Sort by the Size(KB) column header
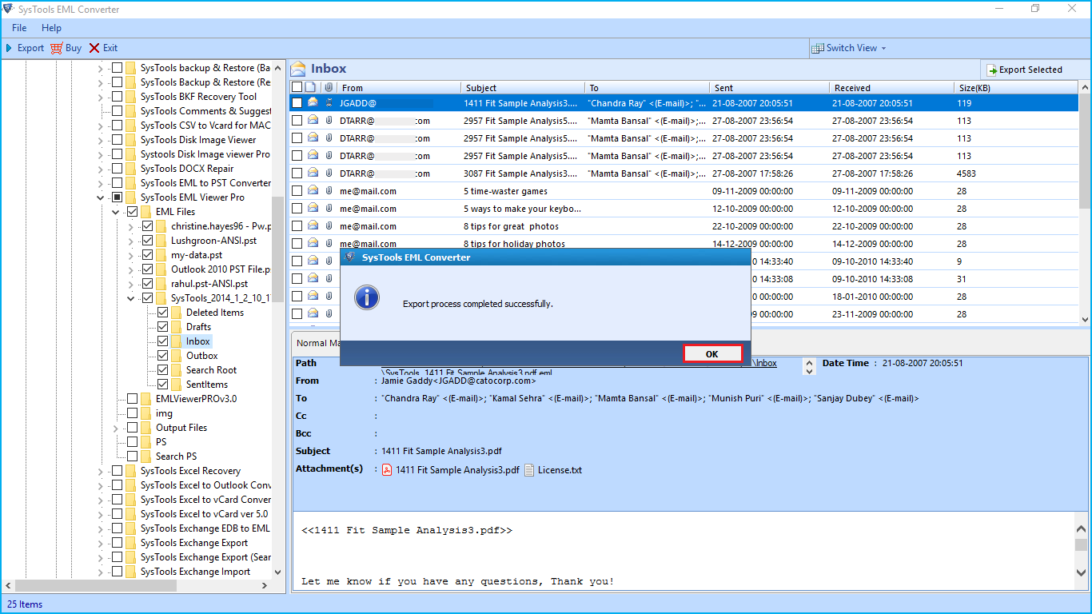1092x614 pixels. pyautogui.click(x=1016, y=87)
